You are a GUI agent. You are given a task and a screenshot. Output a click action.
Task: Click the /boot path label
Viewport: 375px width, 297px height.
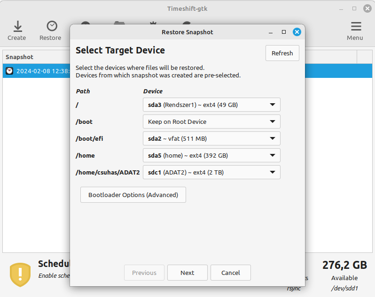[x=84, y=122]
